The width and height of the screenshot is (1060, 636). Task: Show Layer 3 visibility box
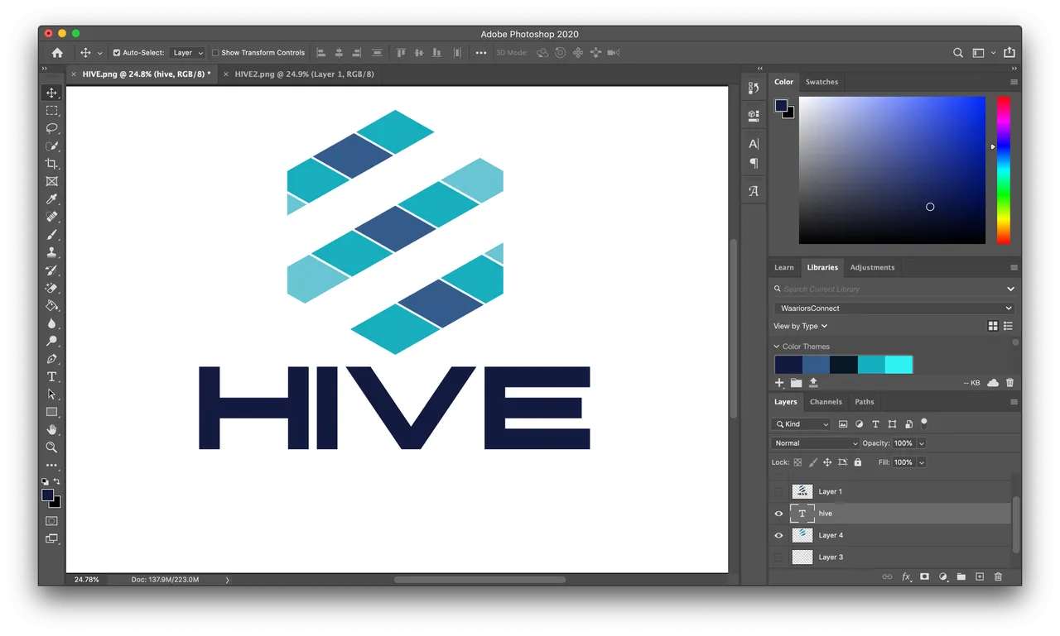pos(778,557)
